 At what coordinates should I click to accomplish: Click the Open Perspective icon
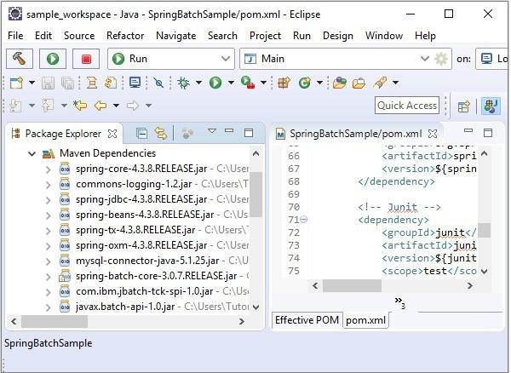[463, 106]
